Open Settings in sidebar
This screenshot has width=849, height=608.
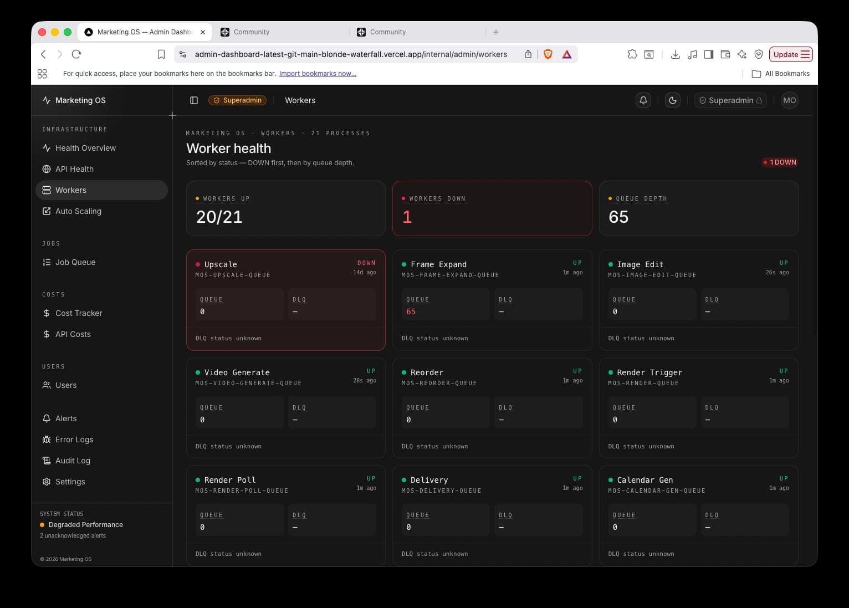(101, 482)
